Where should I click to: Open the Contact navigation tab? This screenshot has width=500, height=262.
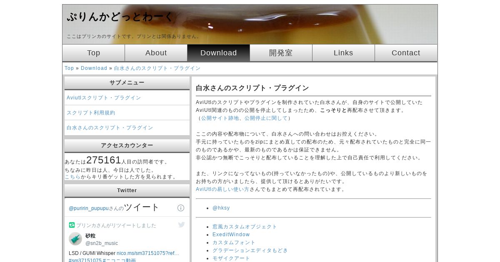406,53
